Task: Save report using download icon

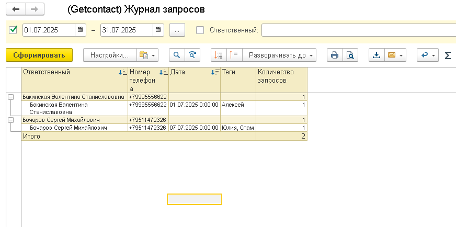Action: pyautogui.click(x=377, y=55)
